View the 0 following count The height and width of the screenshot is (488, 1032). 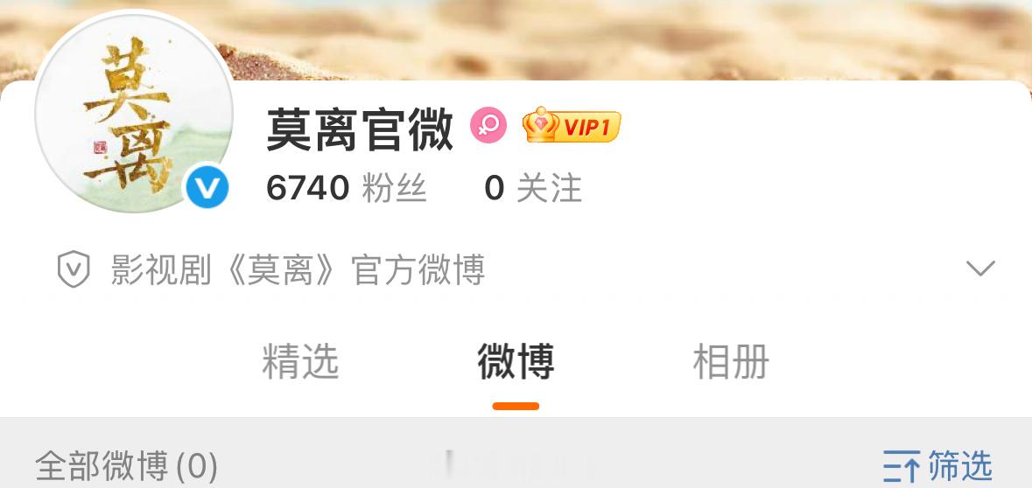pos(494,189)
